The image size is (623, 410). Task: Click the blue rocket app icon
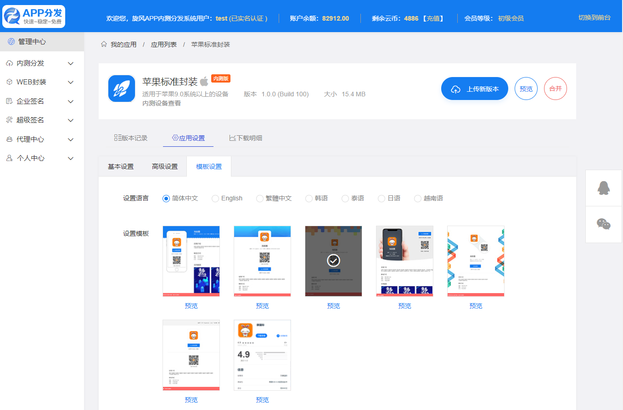(122, 89)
